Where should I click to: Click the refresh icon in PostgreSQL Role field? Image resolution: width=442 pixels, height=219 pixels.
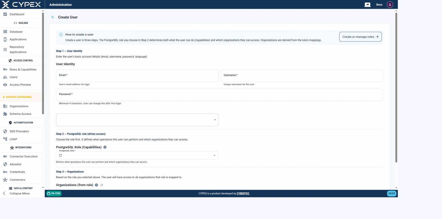click(x=60, y=155)
